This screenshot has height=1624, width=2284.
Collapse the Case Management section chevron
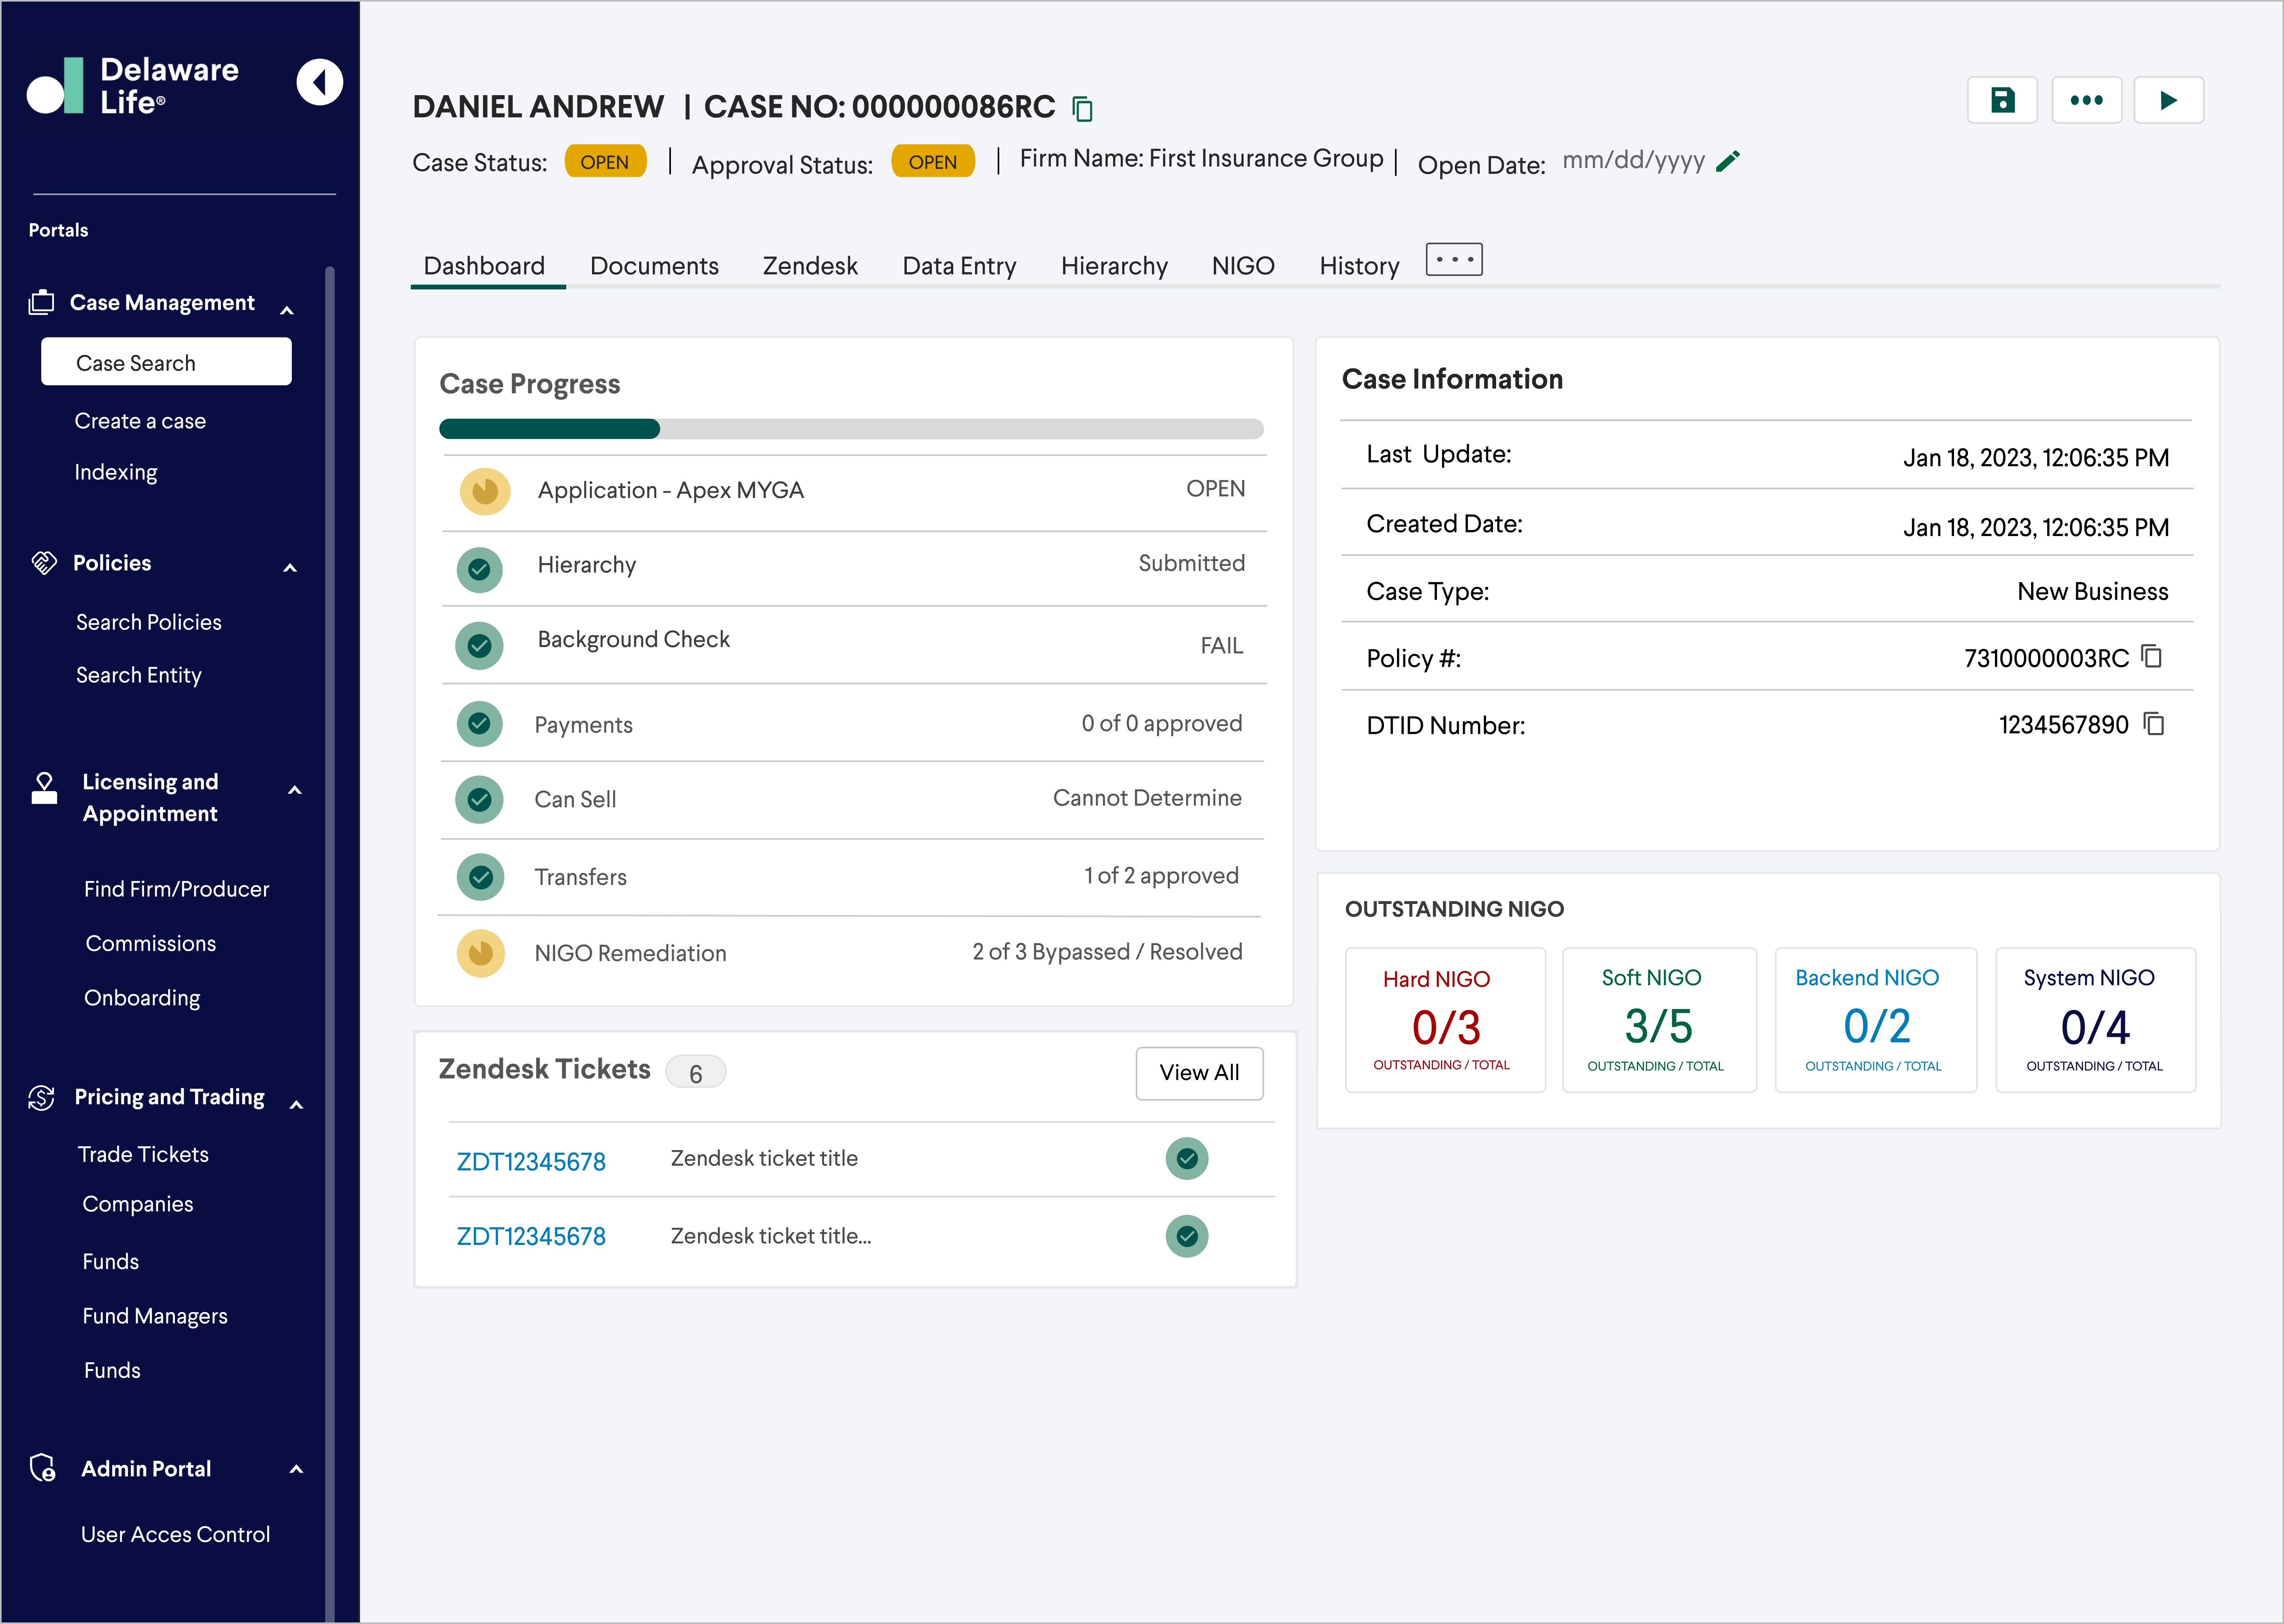(x=287, y=310)
